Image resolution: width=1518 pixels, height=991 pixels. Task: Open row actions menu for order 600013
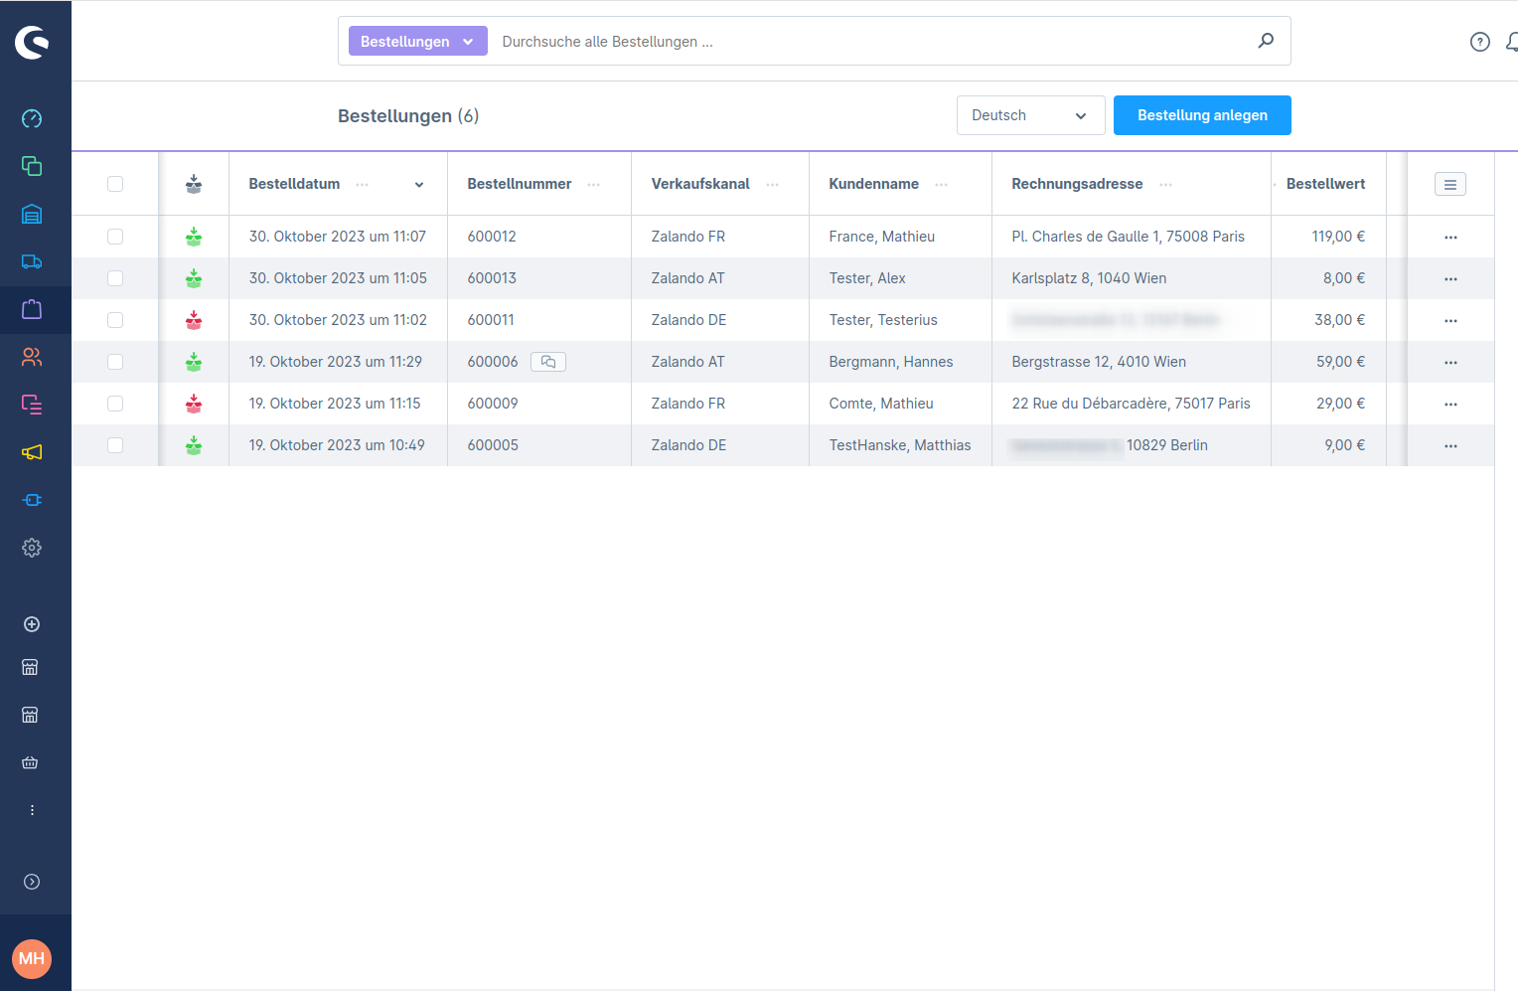[x=1451, y=279]
